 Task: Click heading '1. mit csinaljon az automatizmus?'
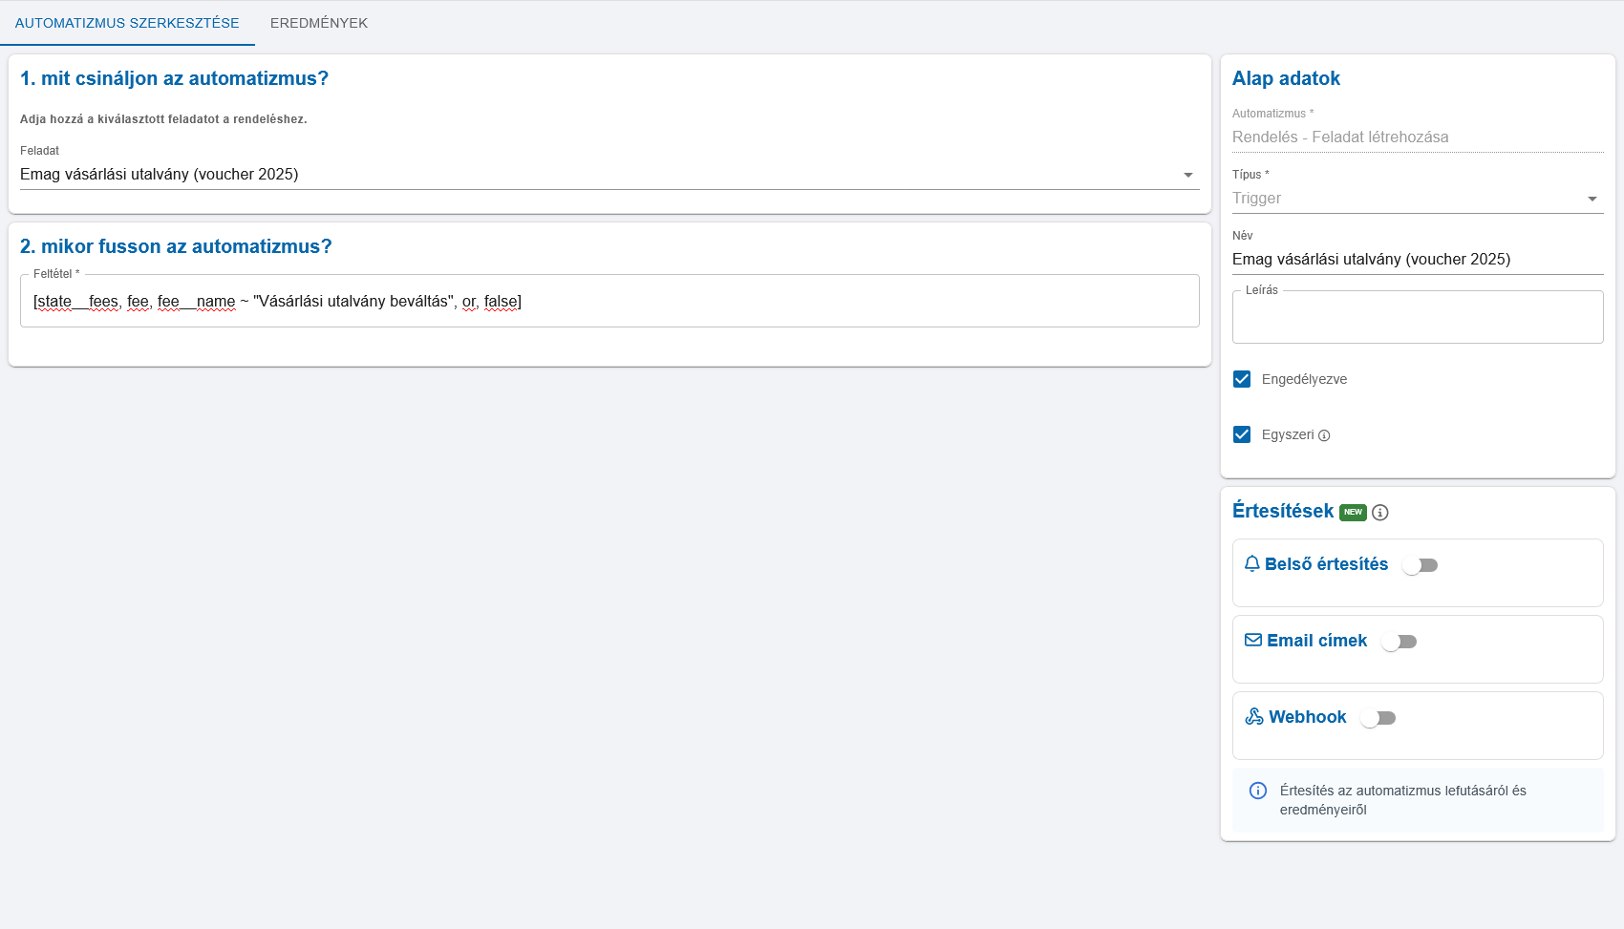(x=174, y=78)
